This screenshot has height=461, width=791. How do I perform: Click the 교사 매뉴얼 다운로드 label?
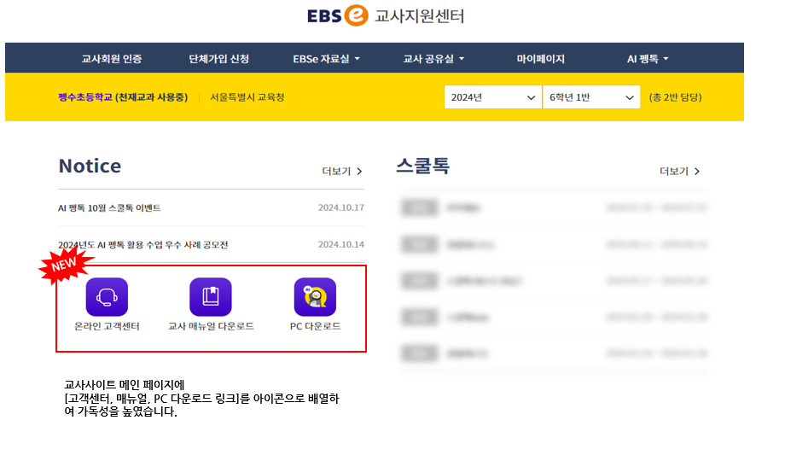click(211, 326)
